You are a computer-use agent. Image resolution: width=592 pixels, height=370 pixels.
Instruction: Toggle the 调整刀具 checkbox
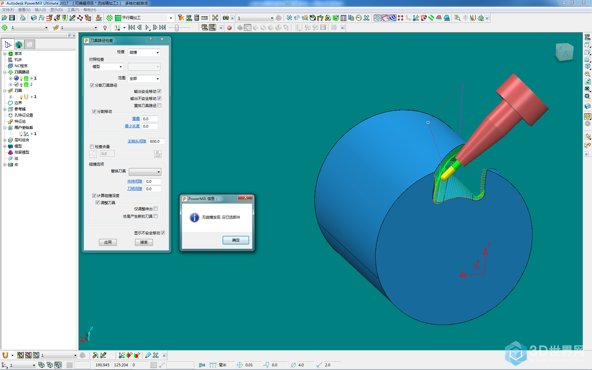[97, 203]
